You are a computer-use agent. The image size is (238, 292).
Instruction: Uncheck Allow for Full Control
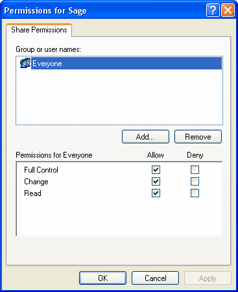pos(156,170)
